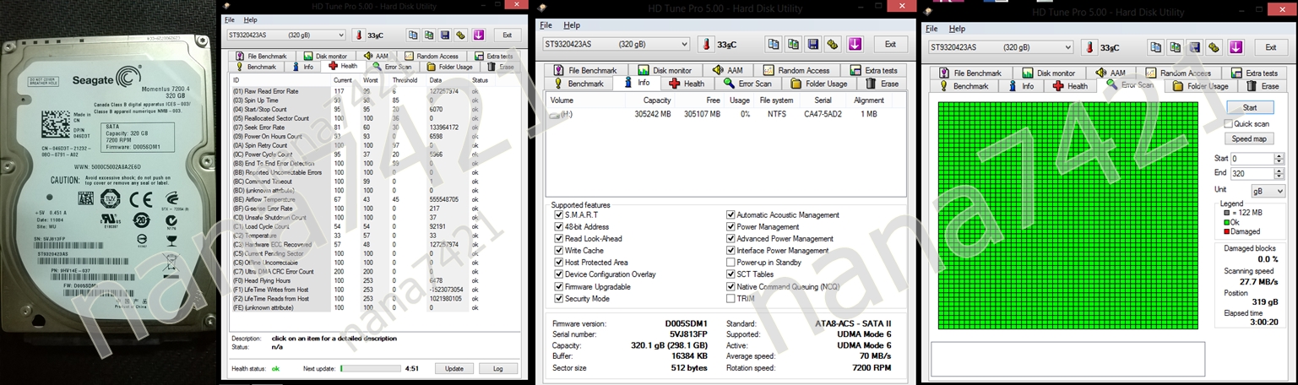
Task: Click the End position input field
Action: (1252, 173)
